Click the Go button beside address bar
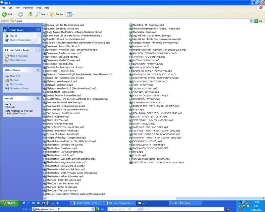 click(x=258, y=21)
